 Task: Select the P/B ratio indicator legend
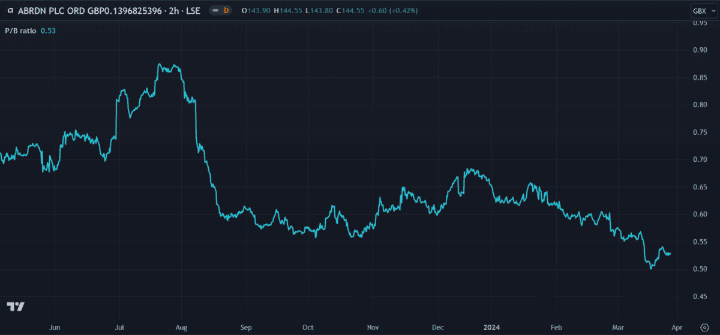click(x=22, y=31)
